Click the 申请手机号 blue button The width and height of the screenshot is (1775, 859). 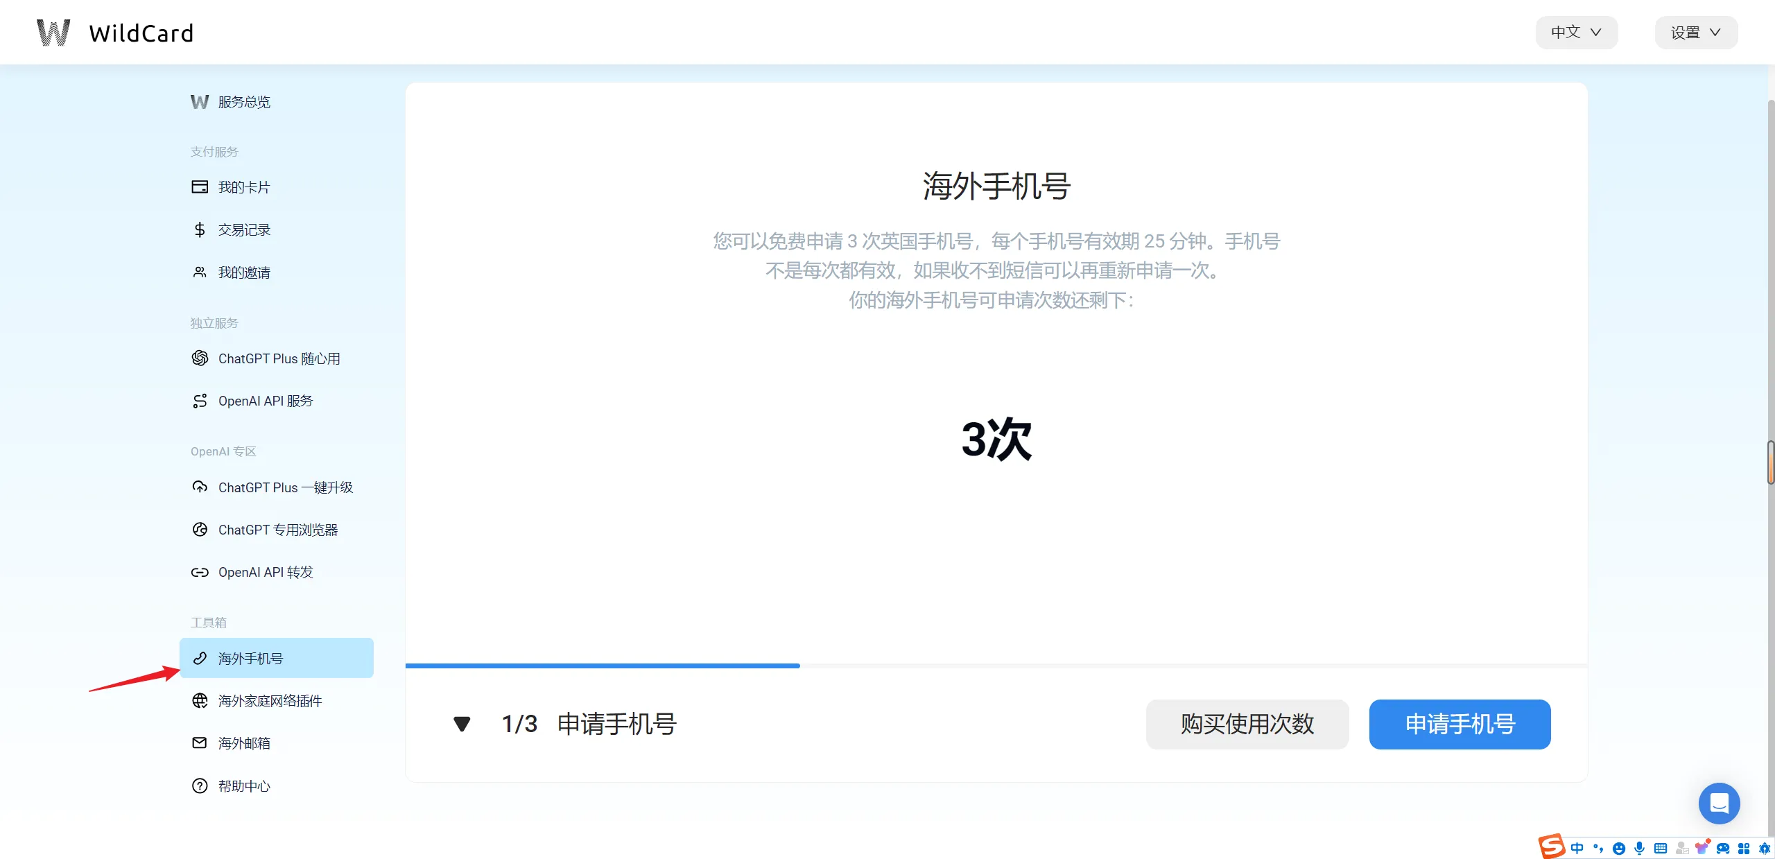click(x=1460, y=724)
